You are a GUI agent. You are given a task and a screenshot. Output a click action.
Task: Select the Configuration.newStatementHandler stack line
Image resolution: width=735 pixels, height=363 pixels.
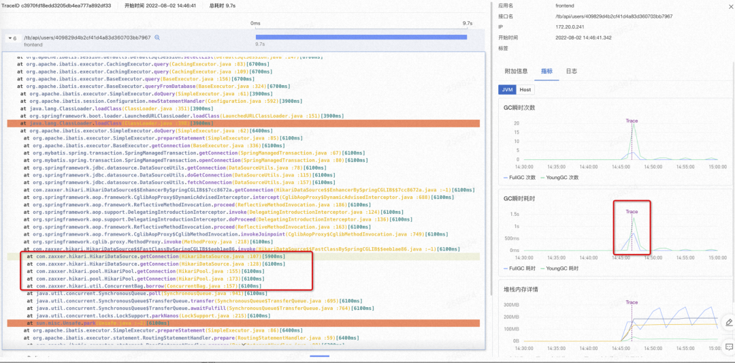pos(161,101)
